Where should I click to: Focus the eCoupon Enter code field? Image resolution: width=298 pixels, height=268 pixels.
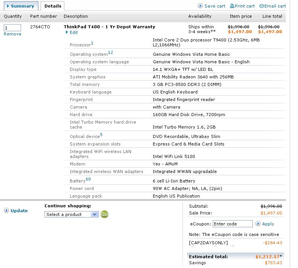[233, 224]
